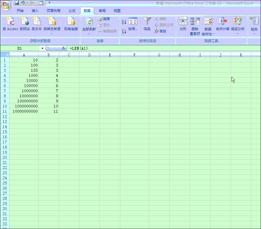Viewport: 261px width, 229px height.
Task: Open Data Validation (数据有效性) icon
Action: point(208,22)
